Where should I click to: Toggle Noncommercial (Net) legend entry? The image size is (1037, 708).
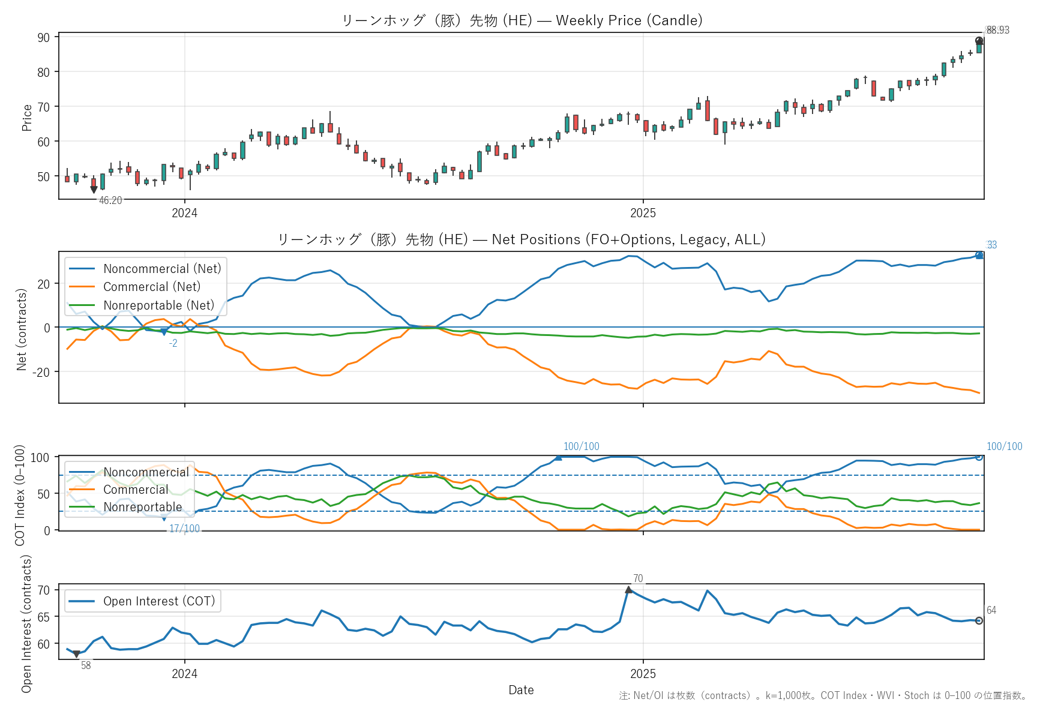click(162, 269)
